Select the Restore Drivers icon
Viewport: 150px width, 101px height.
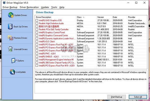point(10,38)
